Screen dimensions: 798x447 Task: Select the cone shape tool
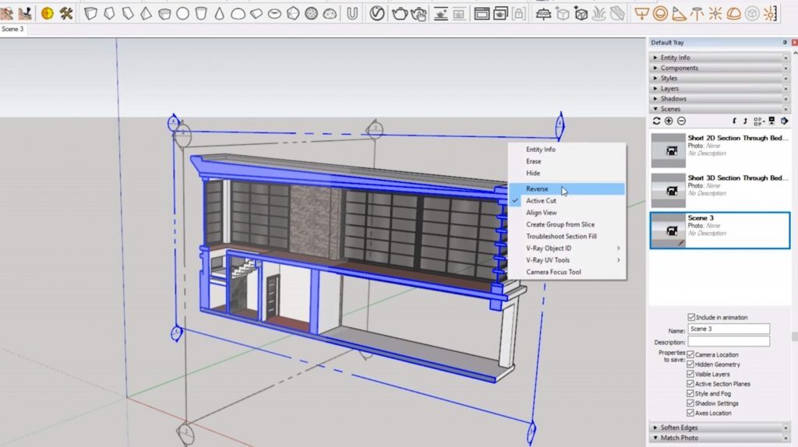(219, 13)
